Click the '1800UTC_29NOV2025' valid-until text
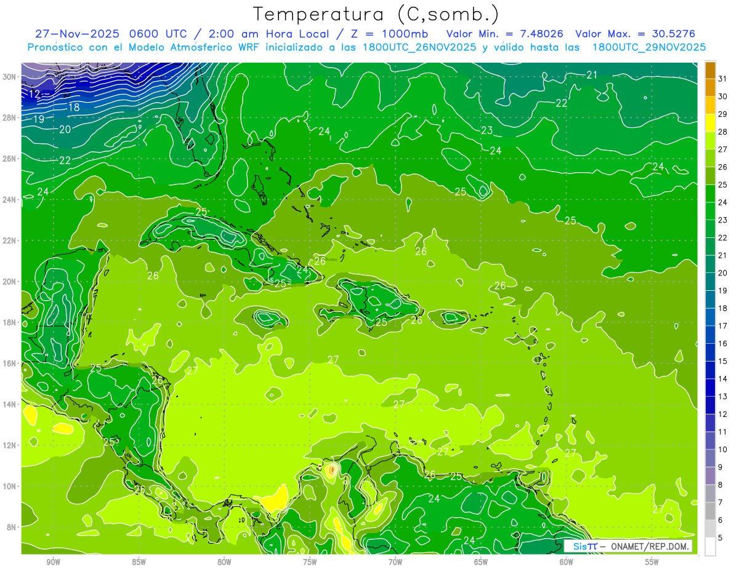Image resolution: width=739 pixels, height=570 pixels. pos(649,47)
